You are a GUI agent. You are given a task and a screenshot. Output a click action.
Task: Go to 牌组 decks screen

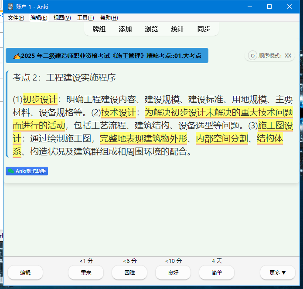click(99, 29)
